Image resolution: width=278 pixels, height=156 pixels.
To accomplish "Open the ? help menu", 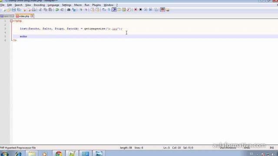I will (117, 5).
